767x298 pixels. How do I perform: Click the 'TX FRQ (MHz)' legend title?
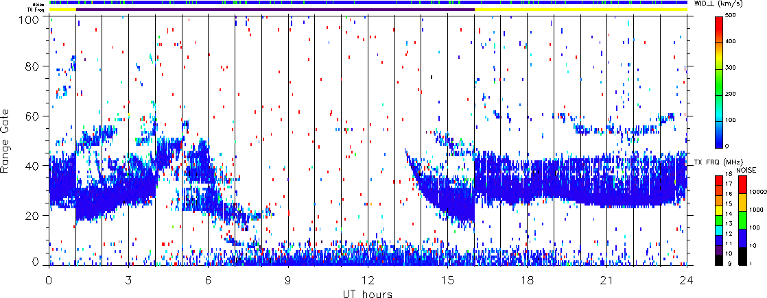click(718, 162)
